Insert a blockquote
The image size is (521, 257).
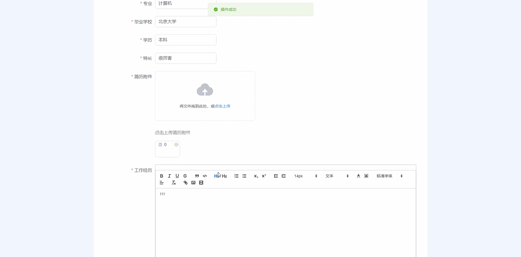(197, 176)
